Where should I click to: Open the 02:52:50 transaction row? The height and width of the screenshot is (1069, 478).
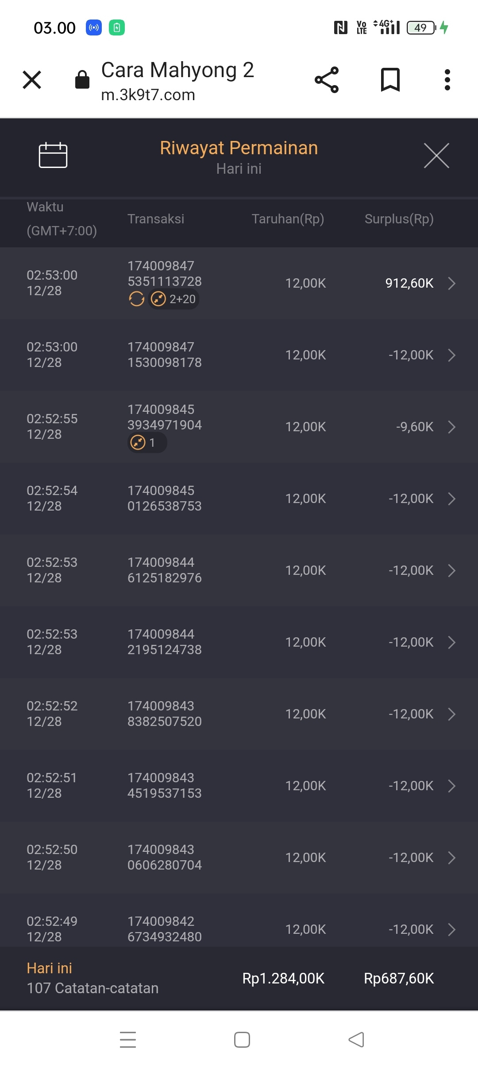tap(239, 858)
